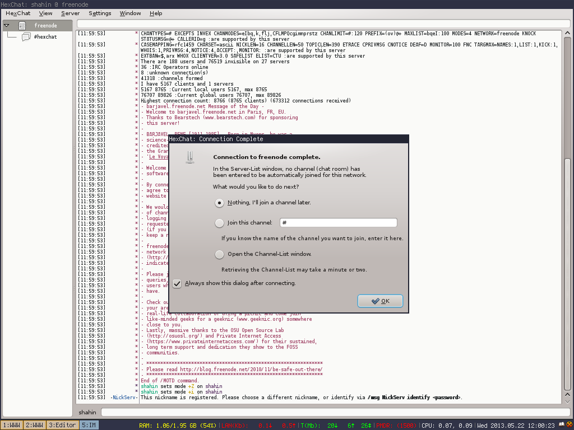The width and height of the screenshot is (574, 430).
Task: Select 'Nothing, I'll join a channel later'
Action: pos(219,203)
